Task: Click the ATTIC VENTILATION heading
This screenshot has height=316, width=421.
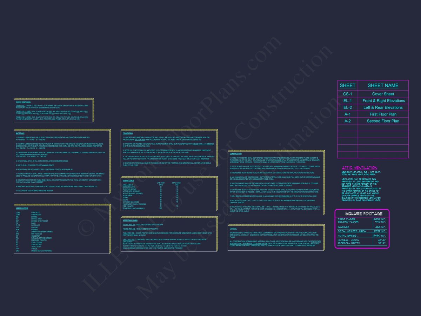Action: [x=360, y=168]
